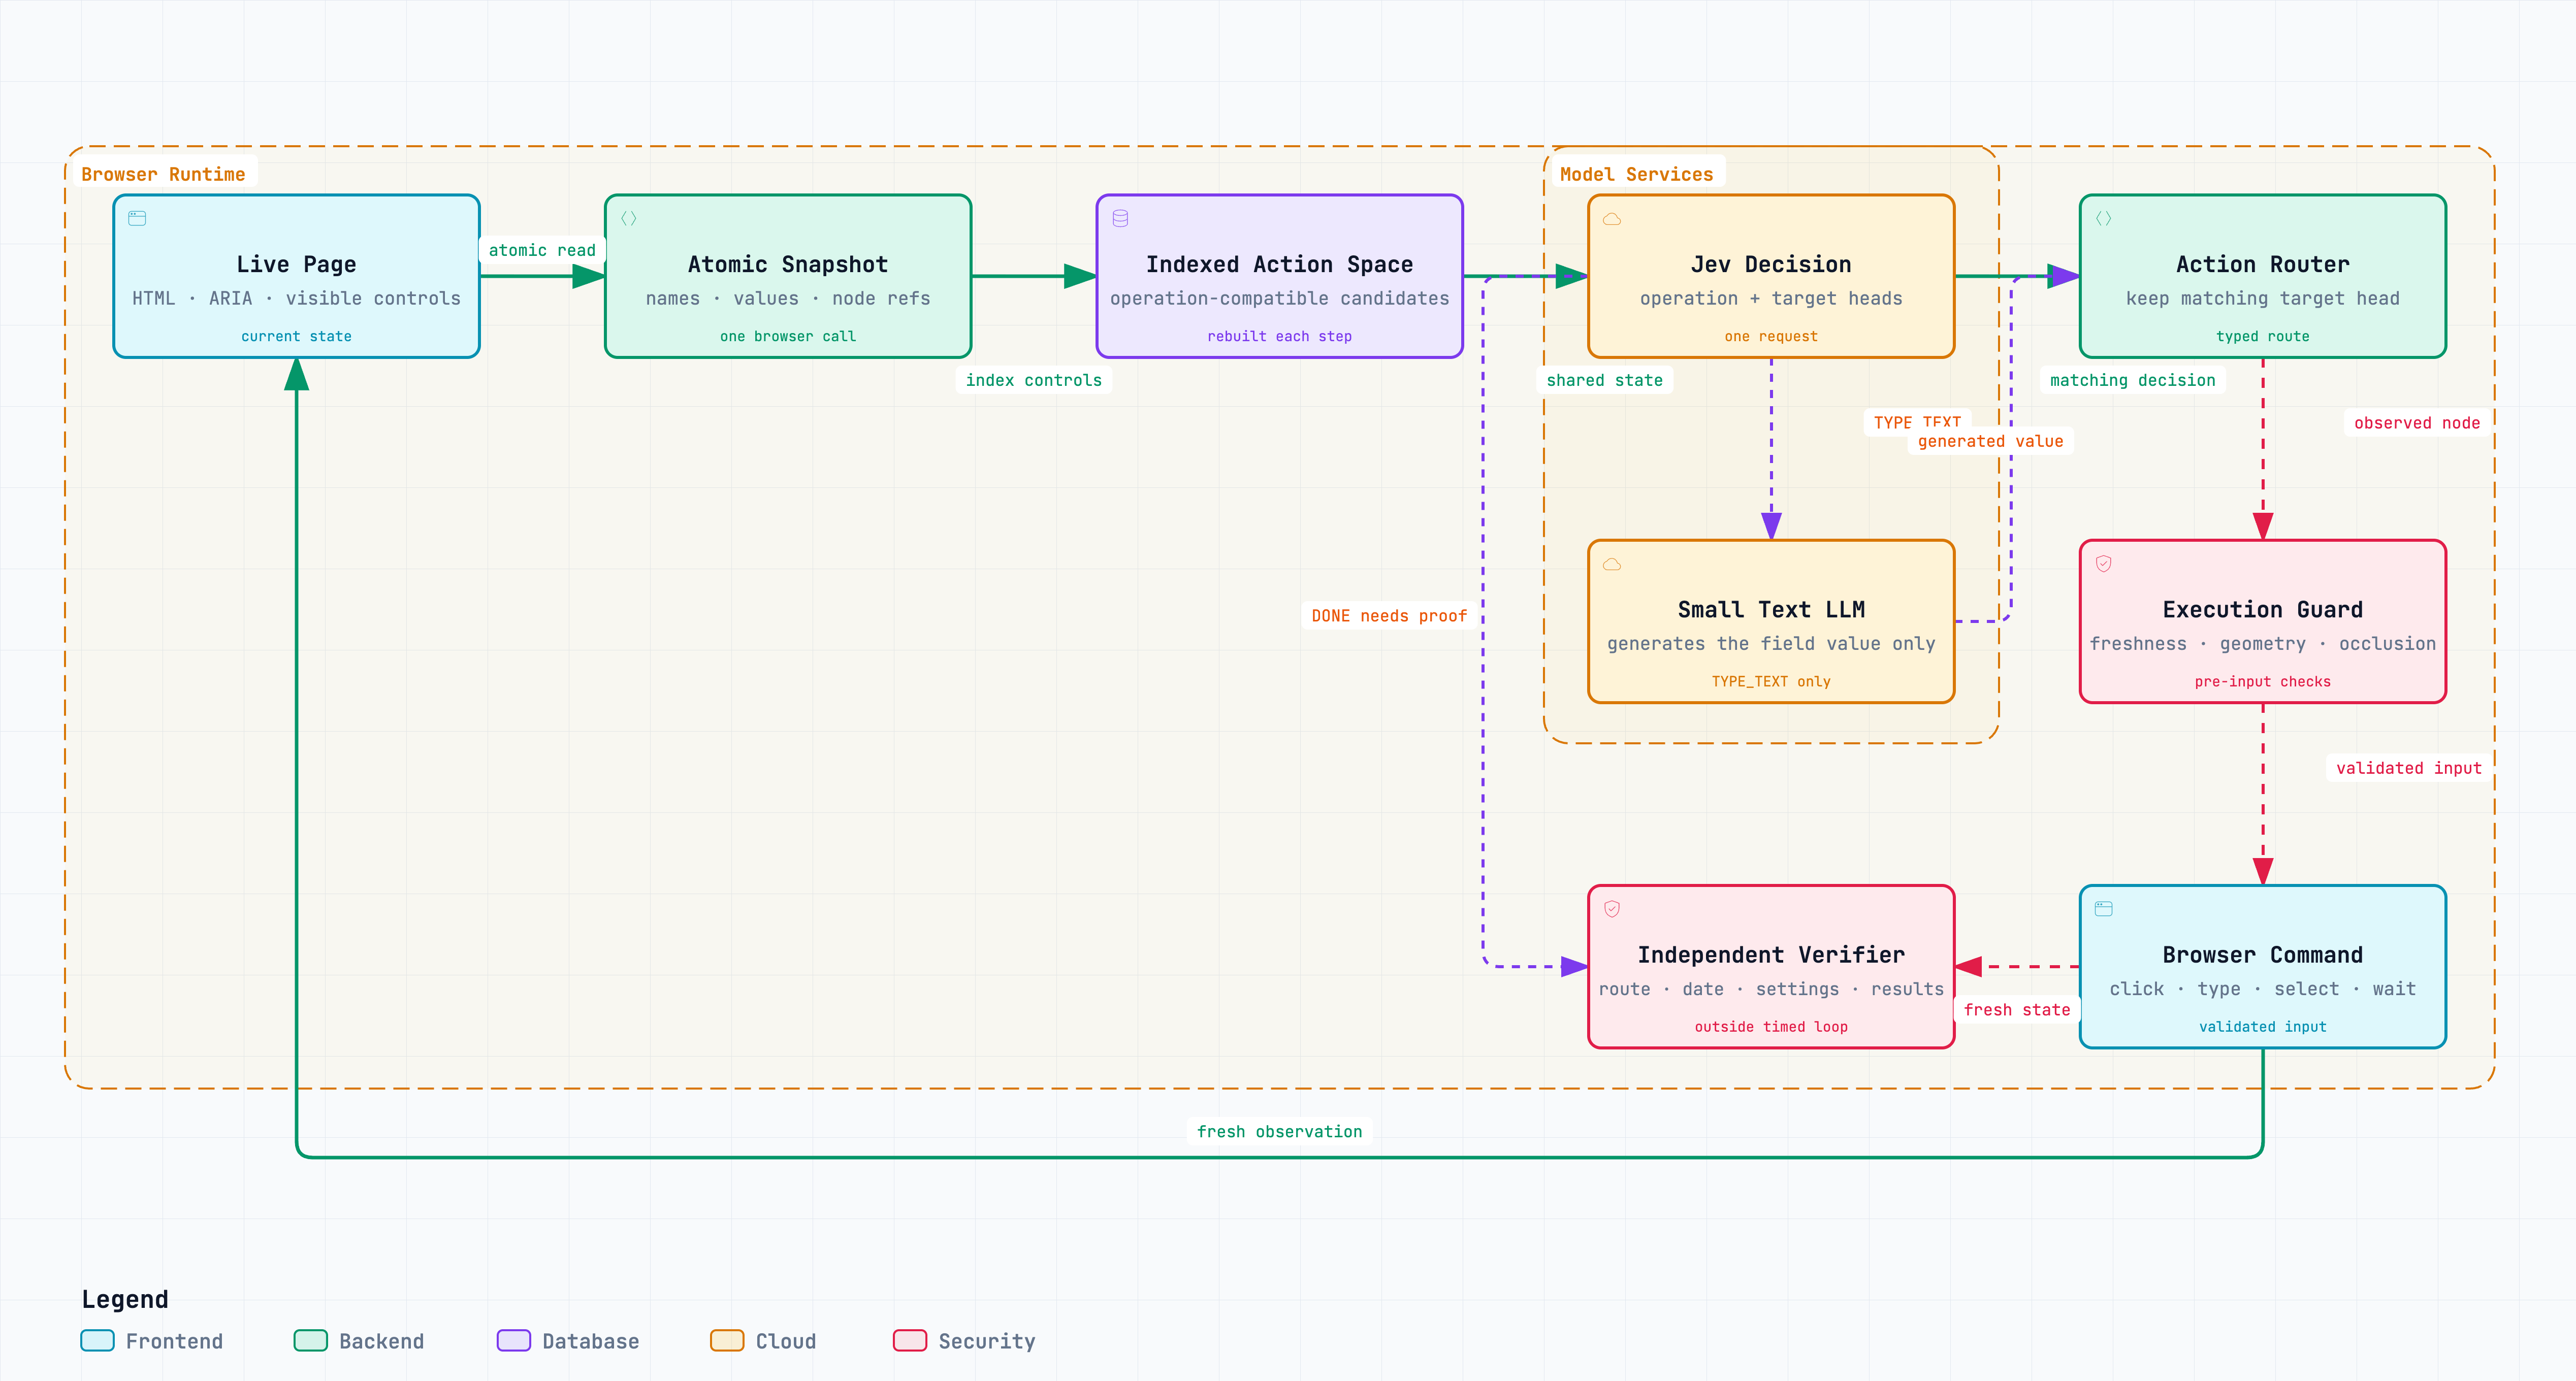
Task: Click the code brackets icon in Atomic Snapshot node
Action: coord(629,218)
